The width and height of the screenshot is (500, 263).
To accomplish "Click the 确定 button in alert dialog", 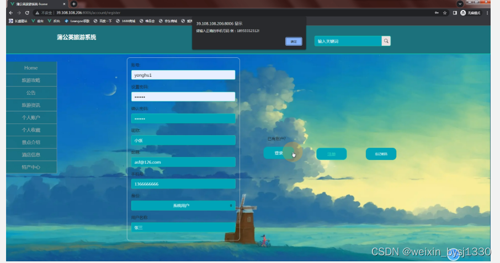I will point(294,41).
